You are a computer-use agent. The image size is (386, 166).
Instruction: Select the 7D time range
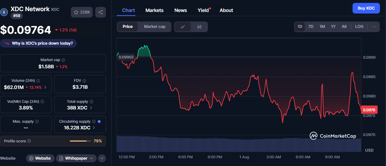pos(311,27)
